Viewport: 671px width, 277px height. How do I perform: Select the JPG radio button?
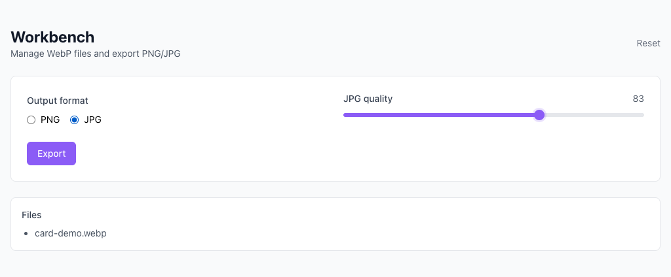pos(74,120)
